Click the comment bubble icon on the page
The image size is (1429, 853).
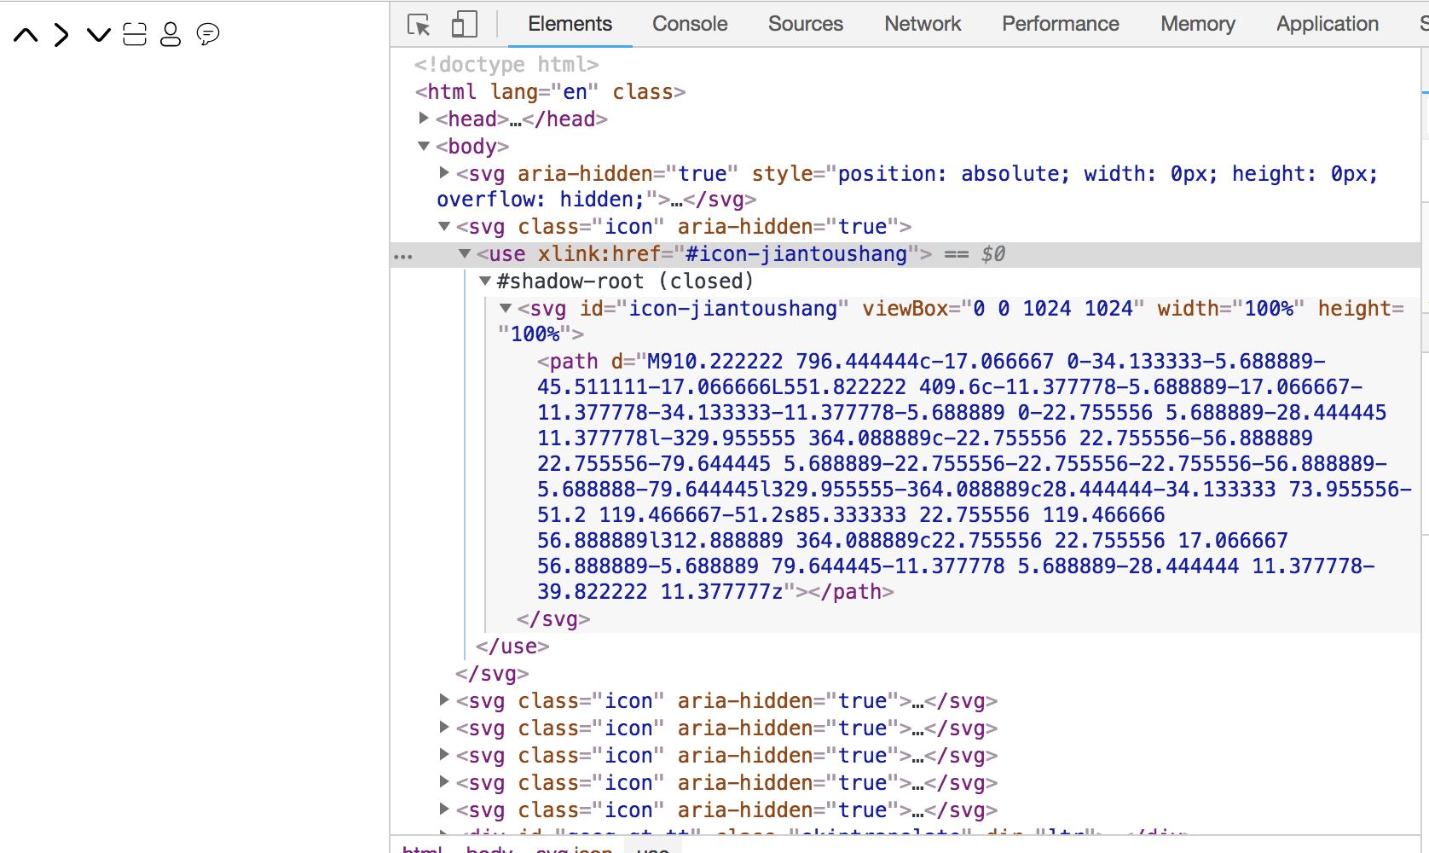pyautogui.click(x=208, y=34)
